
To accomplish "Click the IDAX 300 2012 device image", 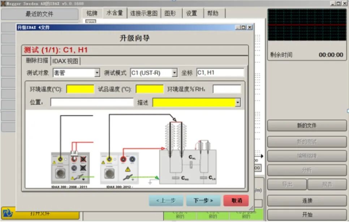I will point(120,168).
